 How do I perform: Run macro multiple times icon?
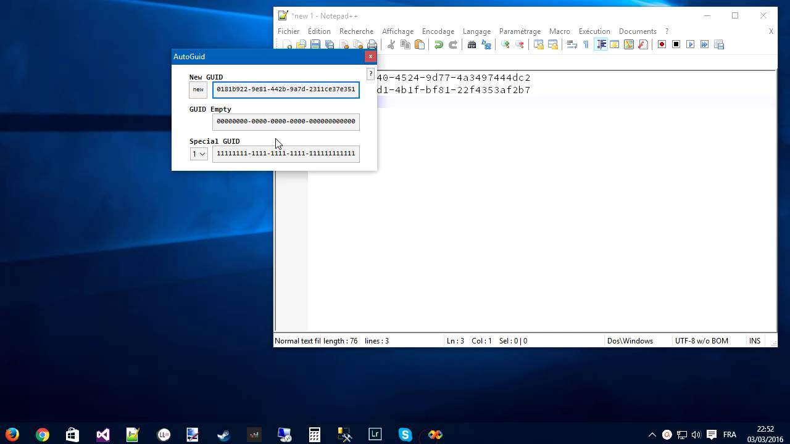704,44
